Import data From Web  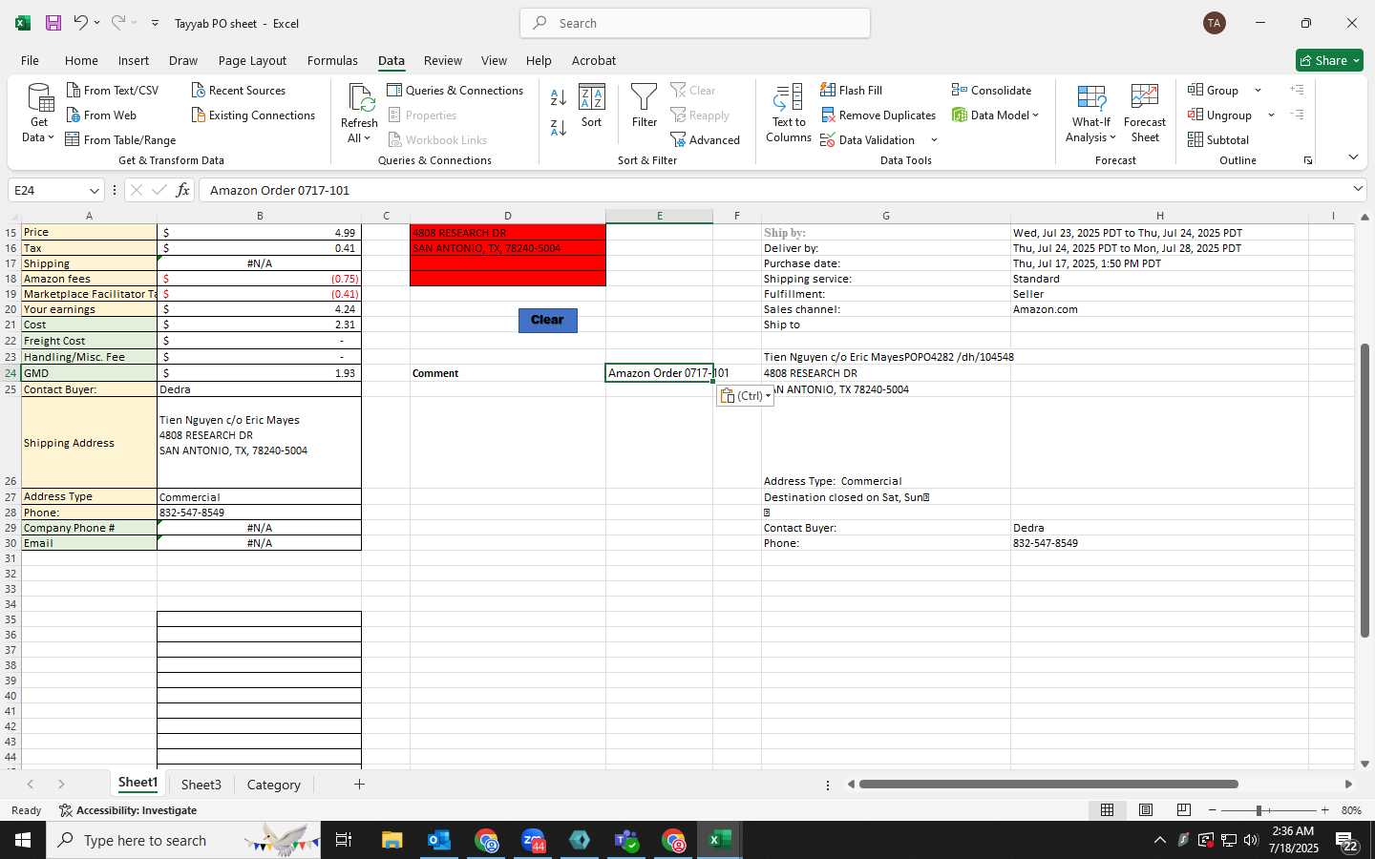(x=101, y=115)
